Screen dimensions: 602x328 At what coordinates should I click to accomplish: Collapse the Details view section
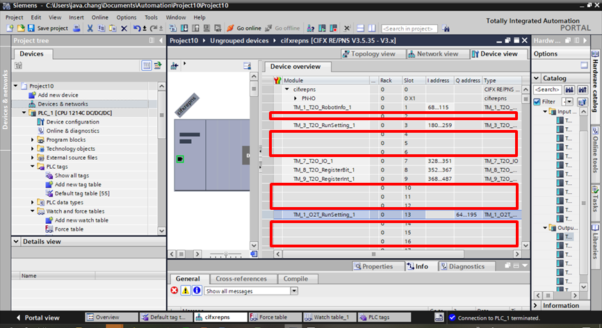tap(16, 242)
